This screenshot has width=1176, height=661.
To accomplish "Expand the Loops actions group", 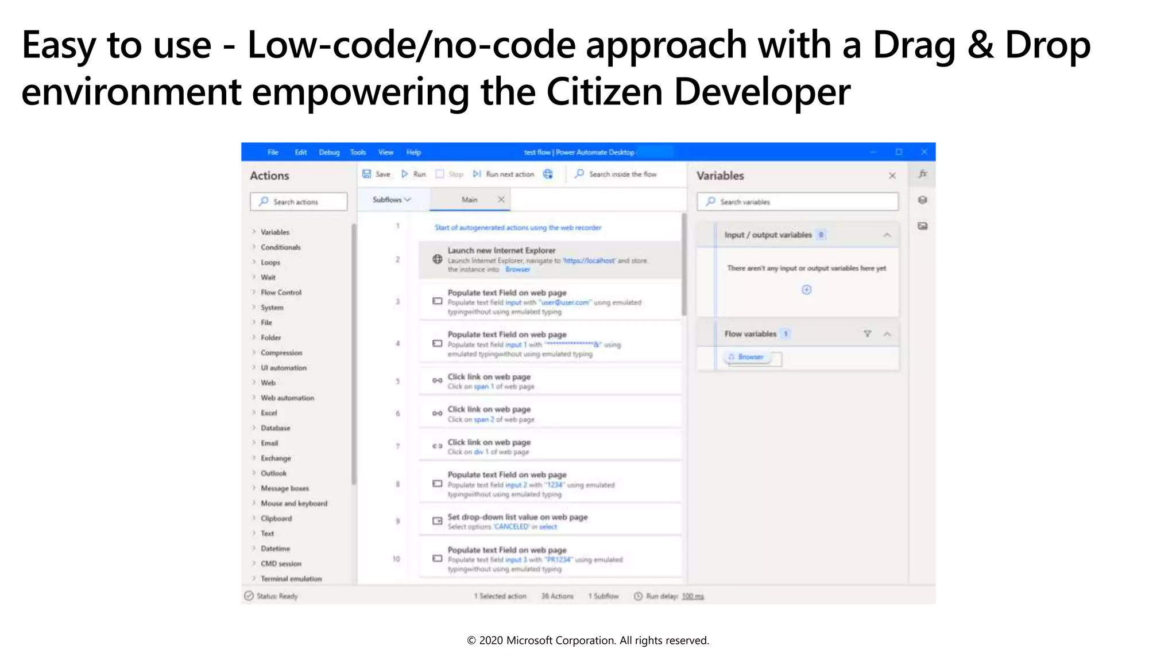I will [x=254, y=262].
